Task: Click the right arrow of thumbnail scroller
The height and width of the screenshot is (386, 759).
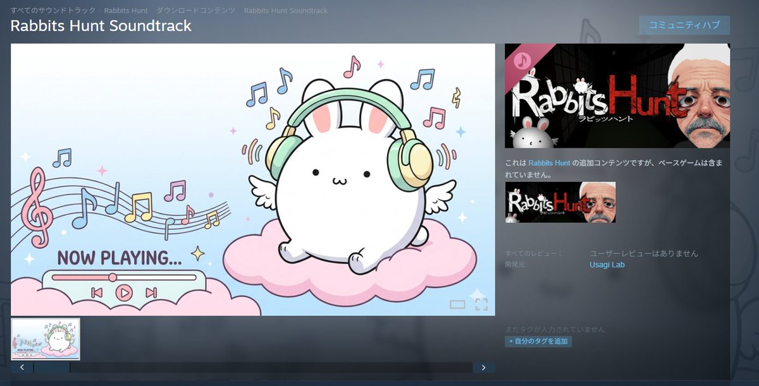Action: tap(484, 367)
